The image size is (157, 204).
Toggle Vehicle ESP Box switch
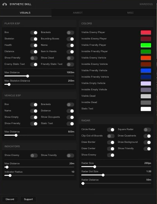34,105
